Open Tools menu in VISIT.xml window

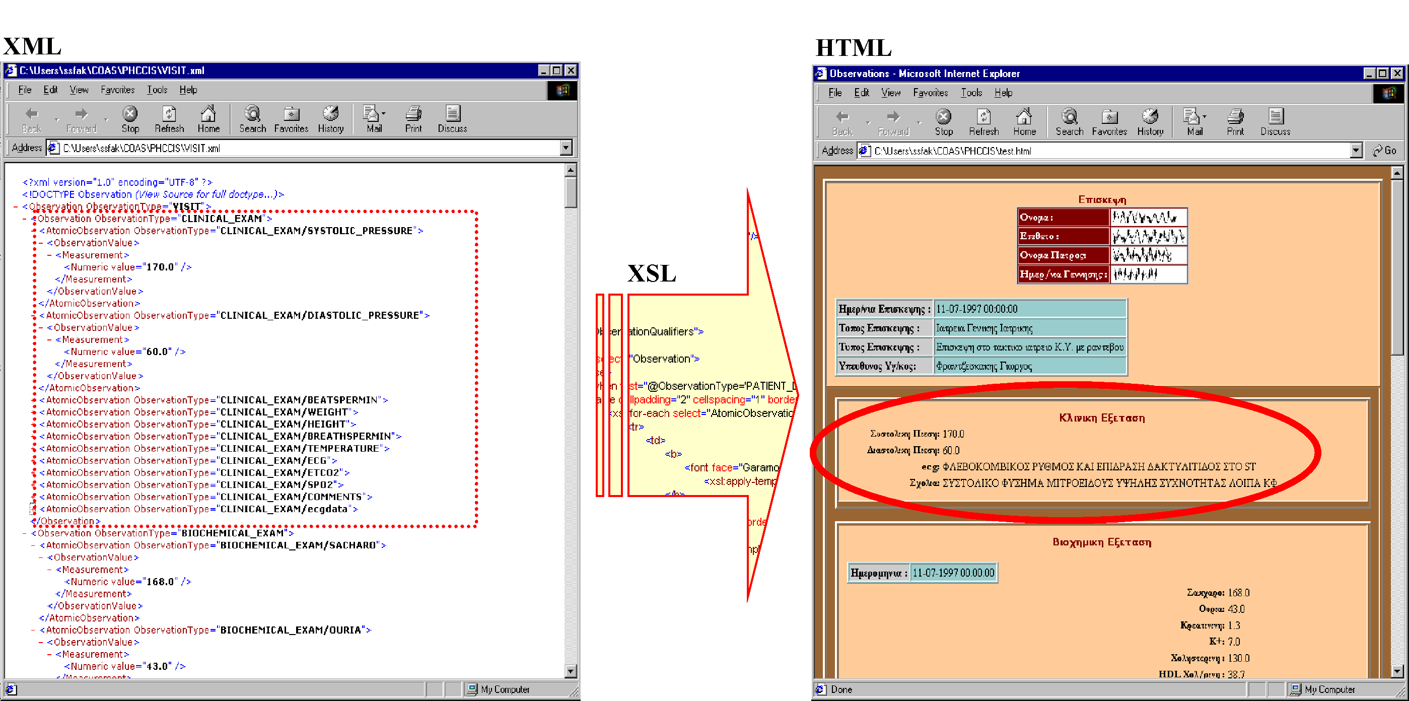click(157, 90)
